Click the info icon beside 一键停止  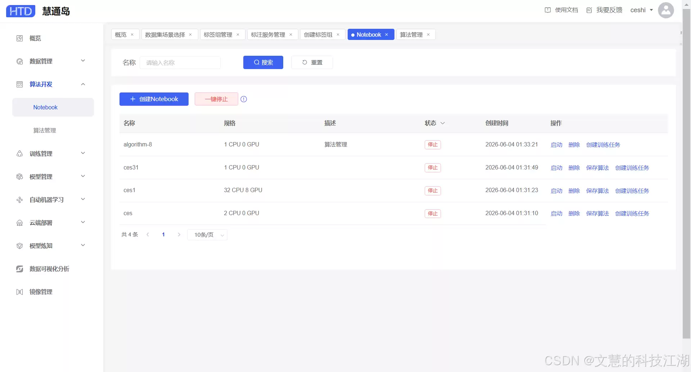[244, 99]
